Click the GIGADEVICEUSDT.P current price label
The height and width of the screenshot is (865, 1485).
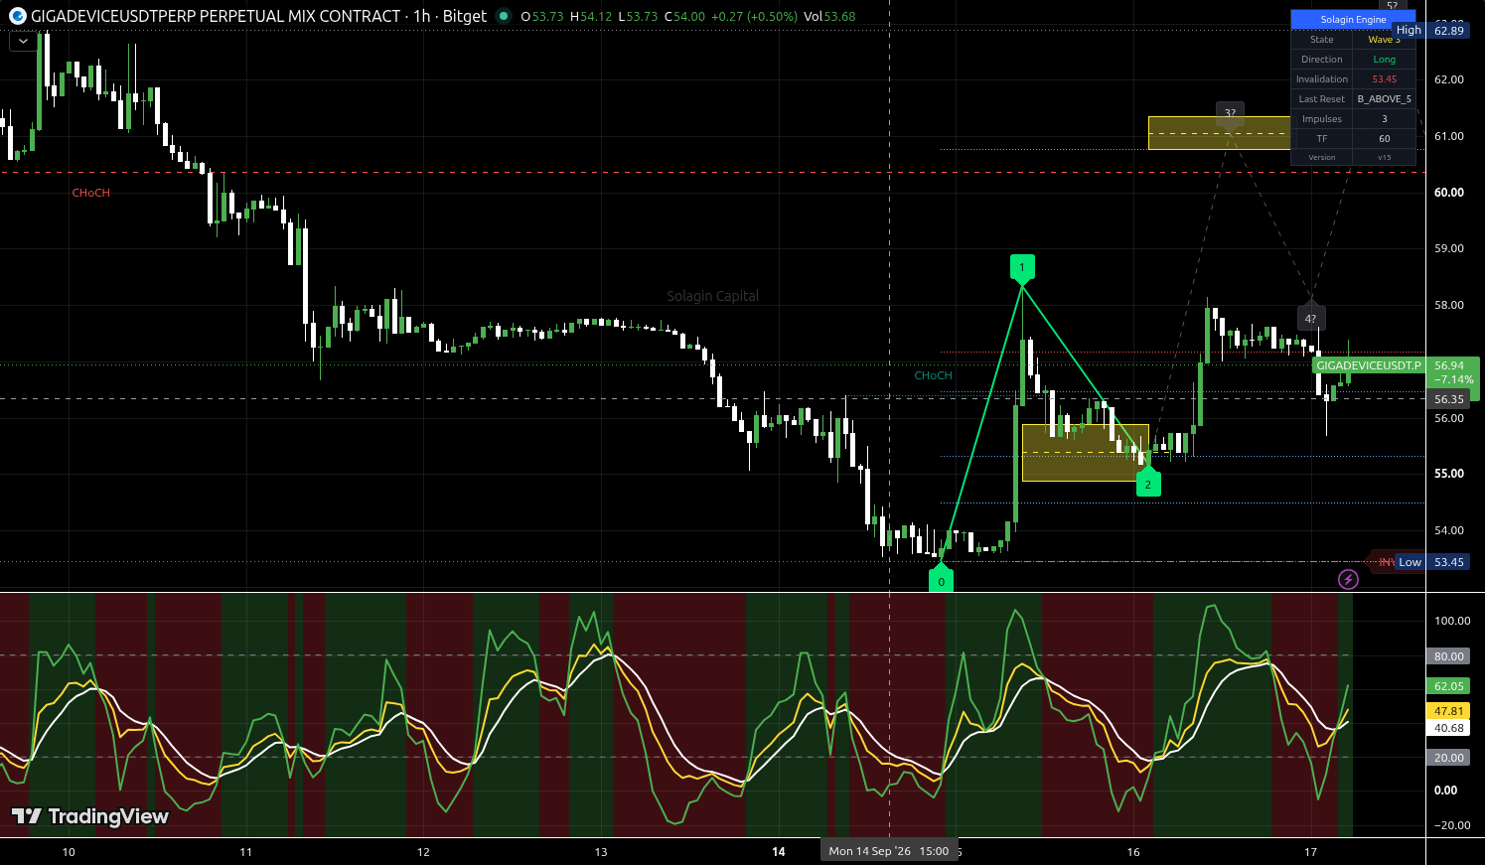pos(1369,365)
